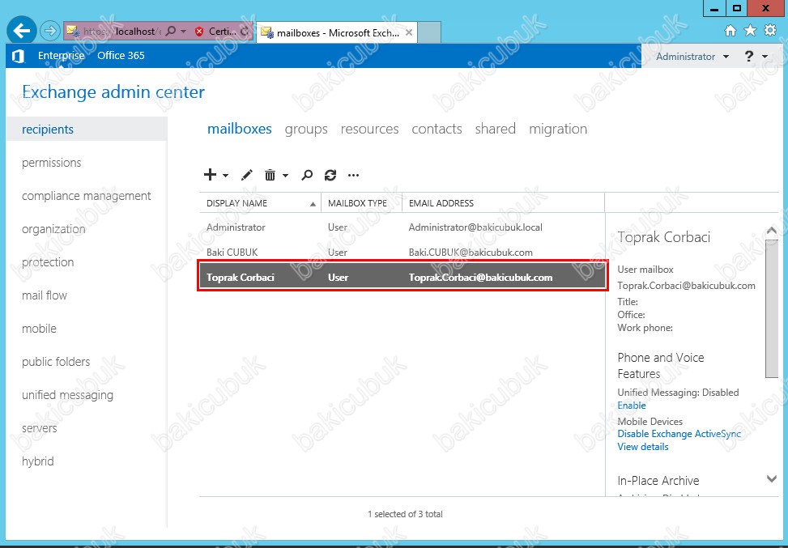Click the Office logo icon in header
Image resolution: width=788 pixels, height=548 pixels.
click(x=18, y=56)
